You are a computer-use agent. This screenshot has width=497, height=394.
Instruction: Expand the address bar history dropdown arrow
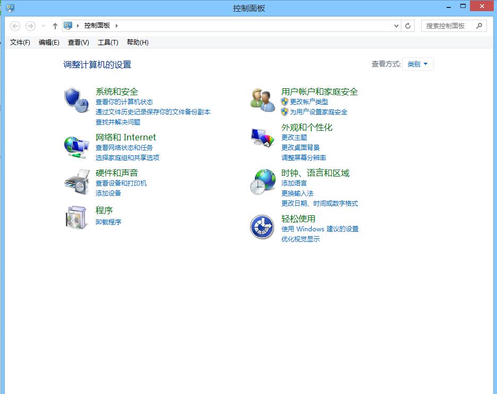coord(397,26)
